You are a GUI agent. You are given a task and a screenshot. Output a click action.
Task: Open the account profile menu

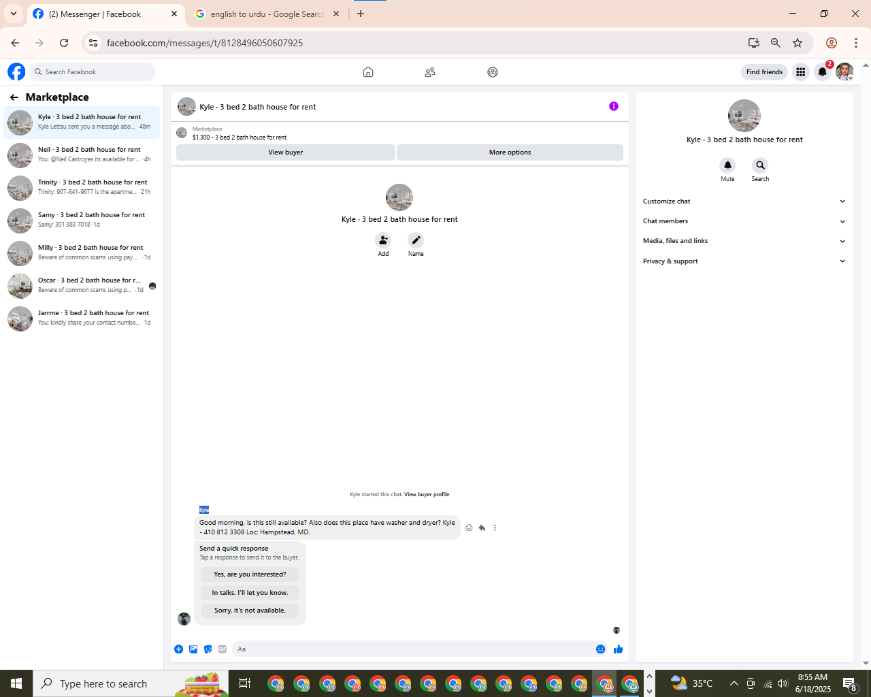[844, 72]
